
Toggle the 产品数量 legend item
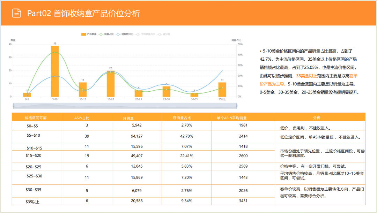pyautogui.click(x=89, y=35)
